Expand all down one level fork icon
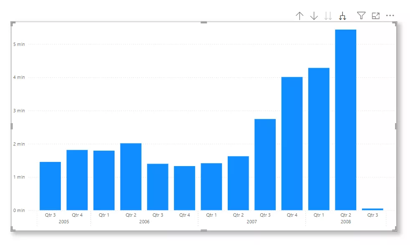The height and width of the screenshot is (245, 410). pyautogui.click(x=342, y=16)
